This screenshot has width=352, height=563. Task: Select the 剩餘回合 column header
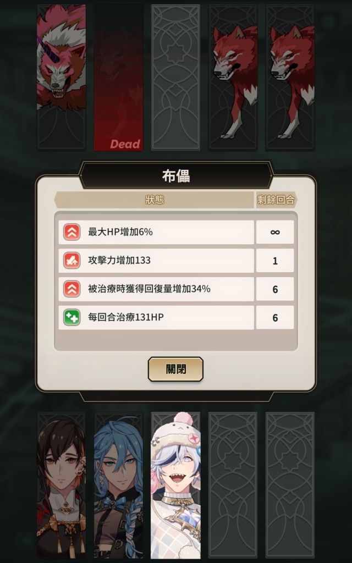276,200
